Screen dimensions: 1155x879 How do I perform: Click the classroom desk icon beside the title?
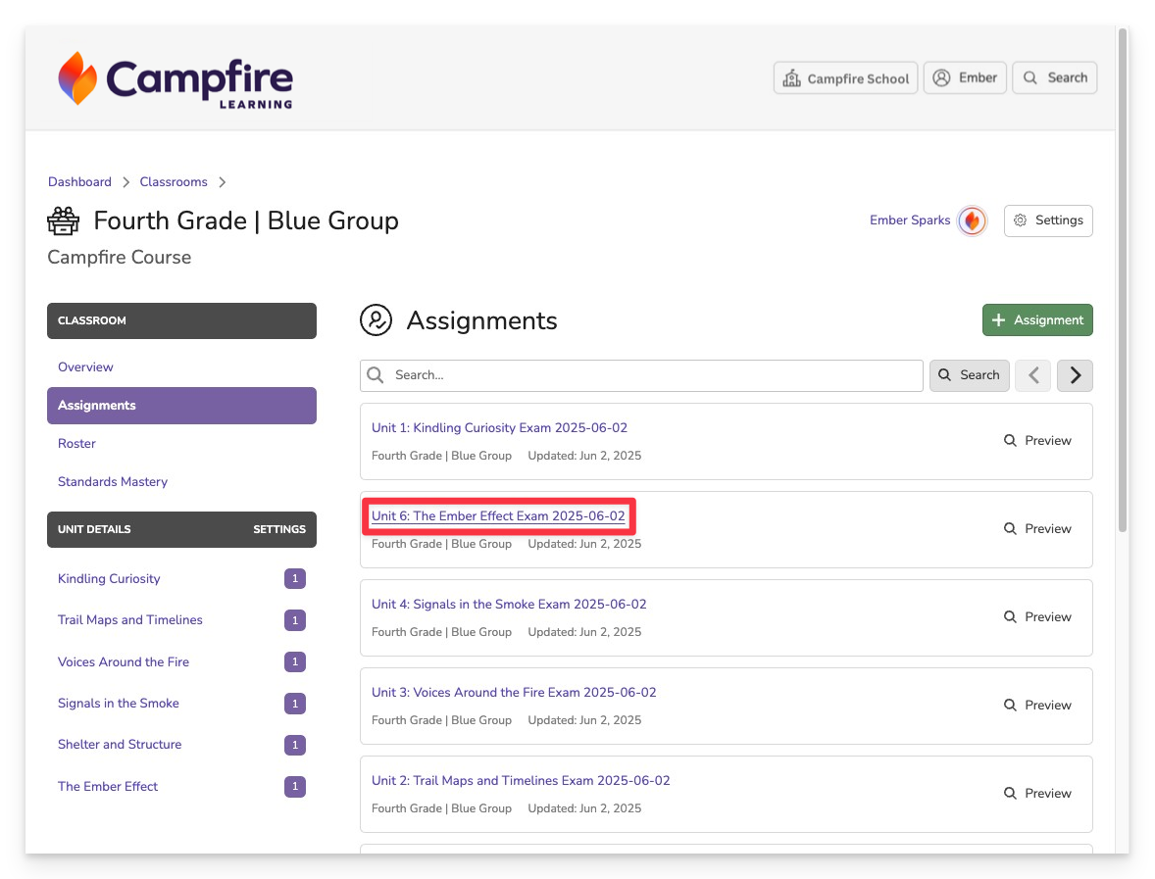pyautogui.click(x=64, y=220)
